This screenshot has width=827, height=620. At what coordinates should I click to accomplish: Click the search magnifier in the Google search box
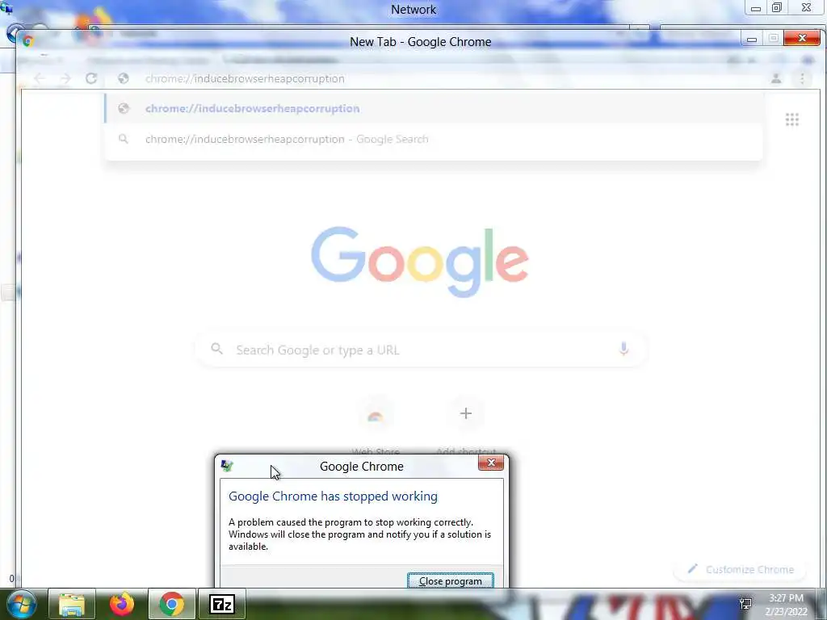click(216, 349)
